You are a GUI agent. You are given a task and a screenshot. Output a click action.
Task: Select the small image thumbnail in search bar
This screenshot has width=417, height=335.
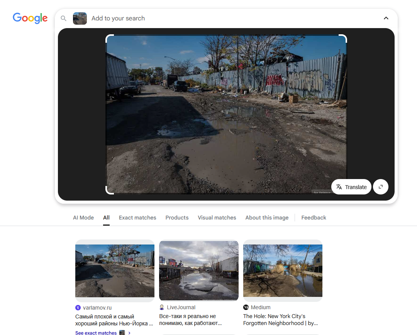[x=80, y=18]
